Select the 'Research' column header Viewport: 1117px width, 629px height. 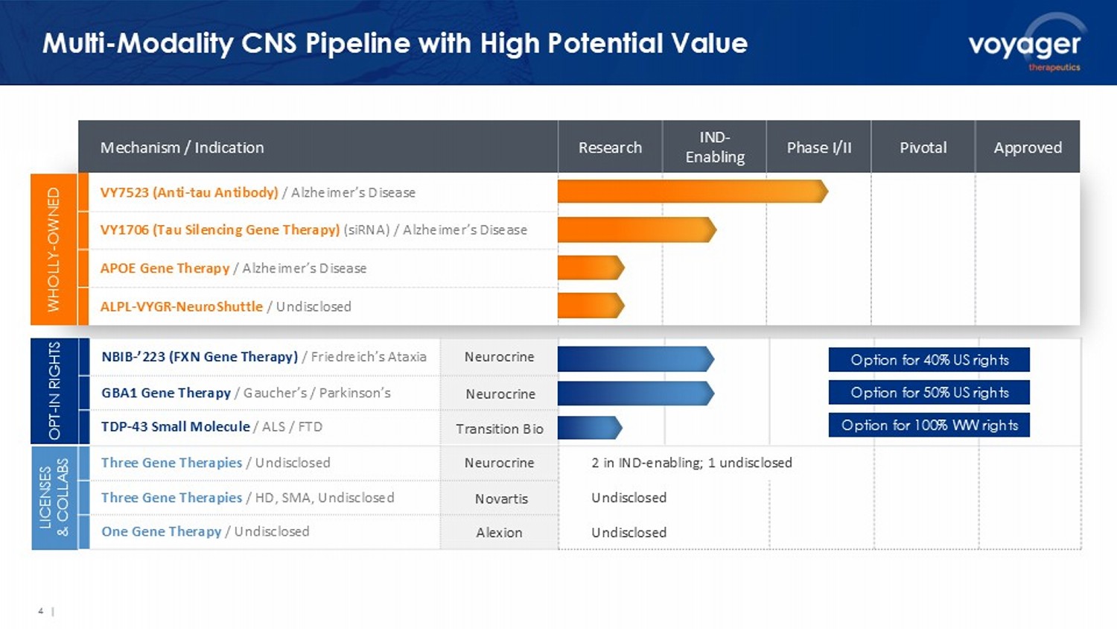pyautogui.click(x=610, y=148)
